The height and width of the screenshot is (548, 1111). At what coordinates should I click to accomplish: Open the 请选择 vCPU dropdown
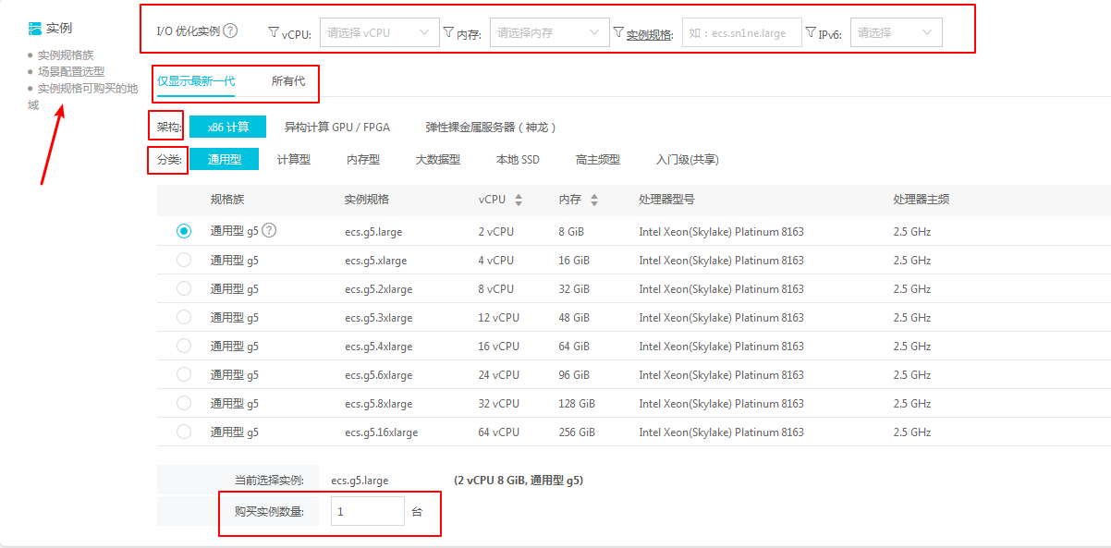(379, 32)
